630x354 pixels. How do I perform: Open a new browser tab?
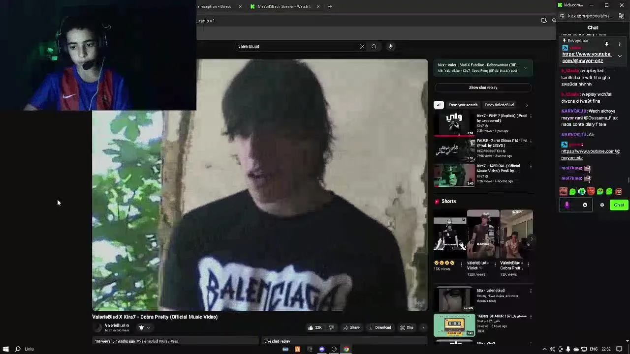[x=330, y=6]
